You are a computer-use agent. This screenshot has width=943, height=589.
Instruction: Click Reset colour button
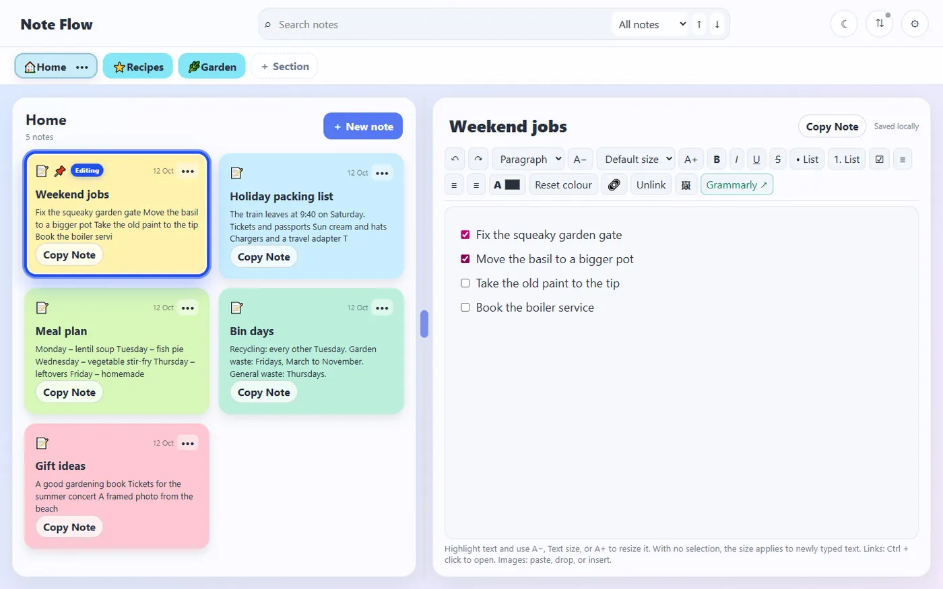[x=563, y=184]
